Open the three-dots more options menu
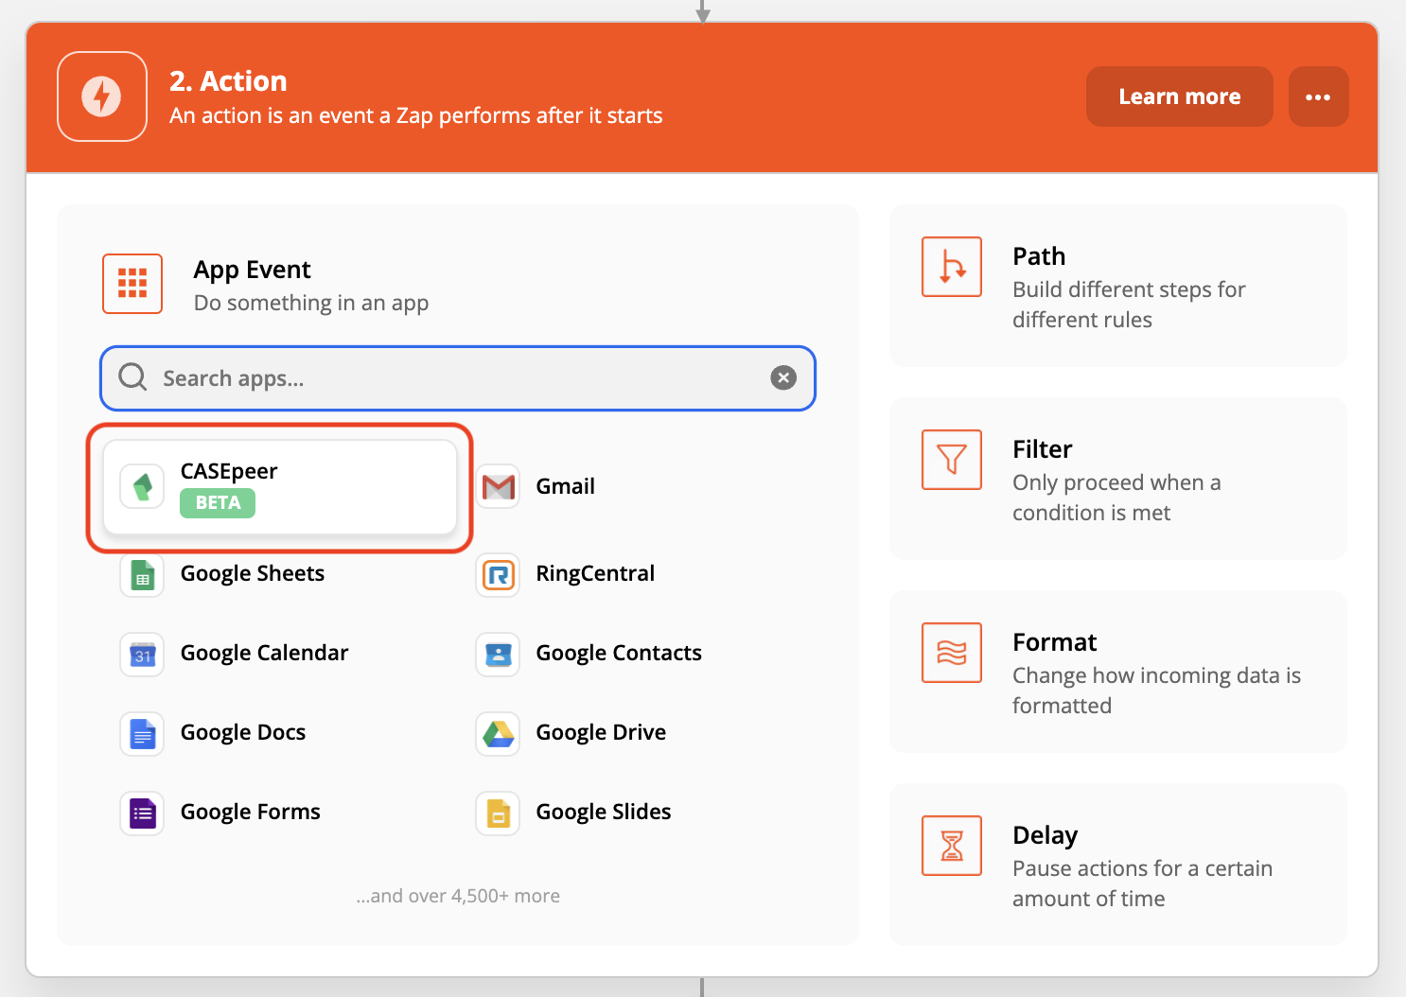Screen dimensions: 1406x997 [x=1318, y=96]
